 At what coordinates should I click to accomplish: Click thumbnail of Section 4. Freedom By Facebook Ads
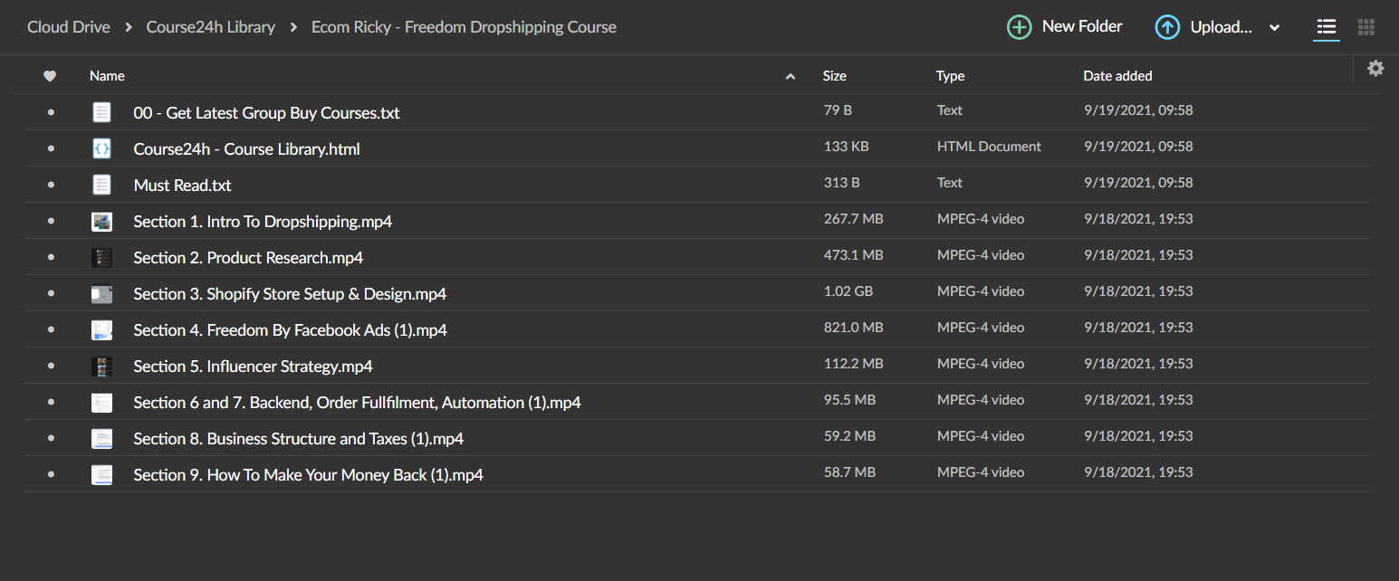click(x=101, y=329)
